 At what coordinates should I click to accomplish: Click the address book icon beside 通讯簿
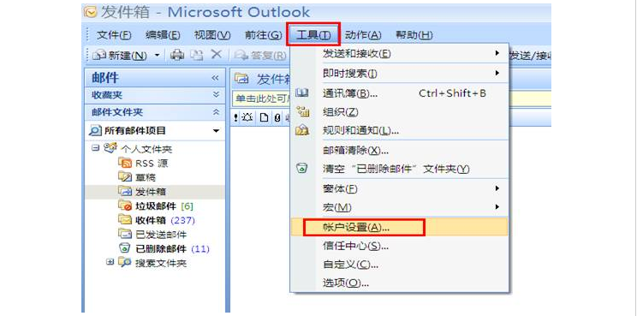[302, 93]
